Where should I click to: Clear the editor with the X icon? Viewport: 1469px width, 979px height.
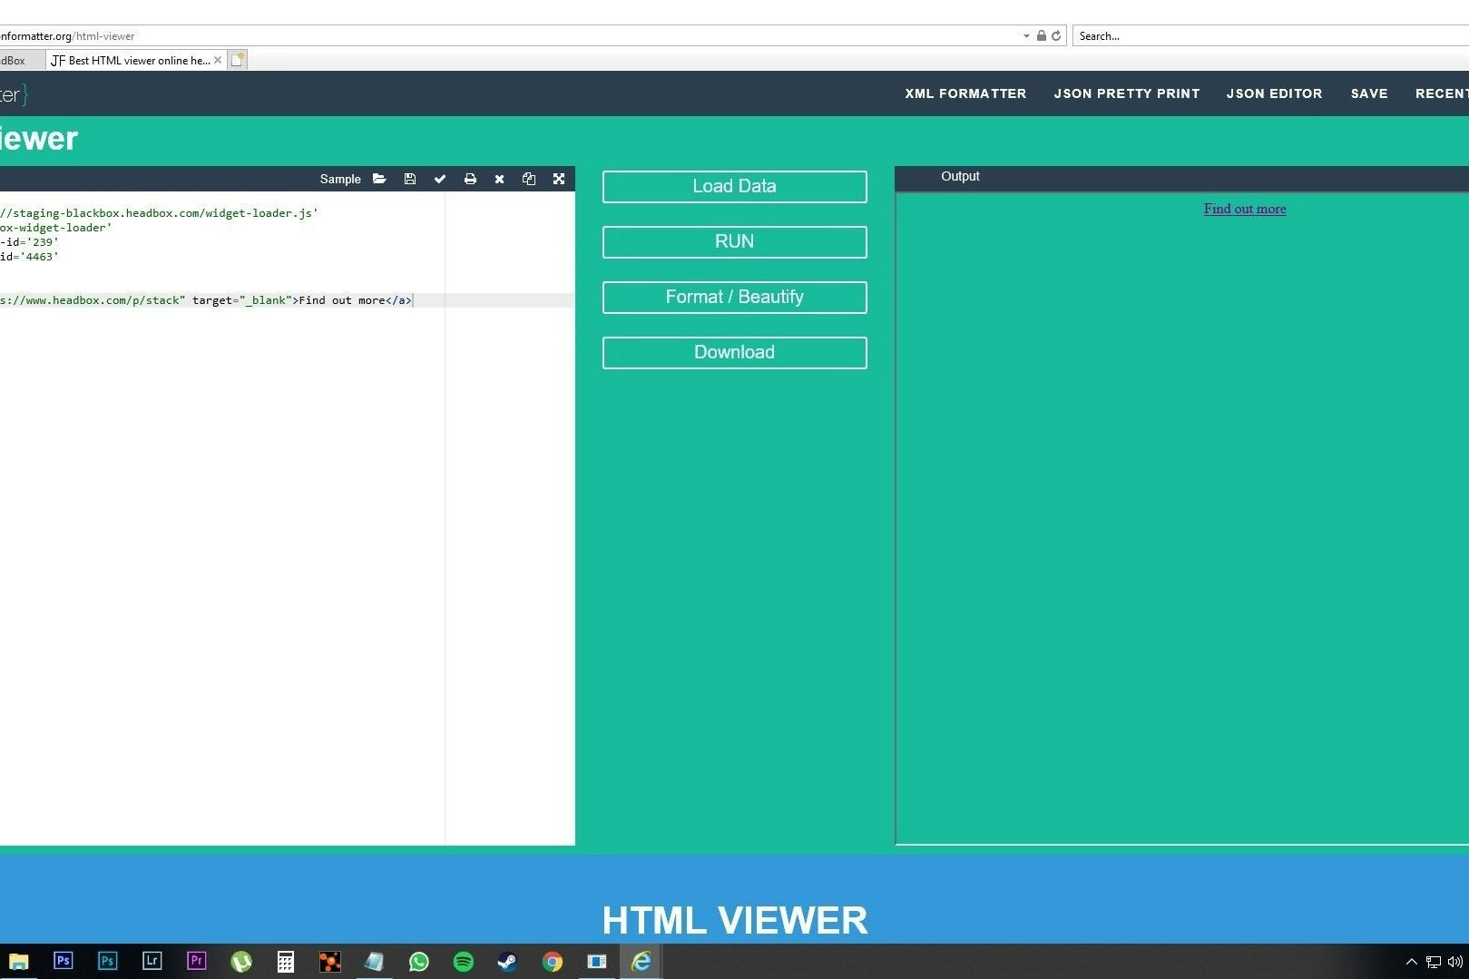click(499, 179)
